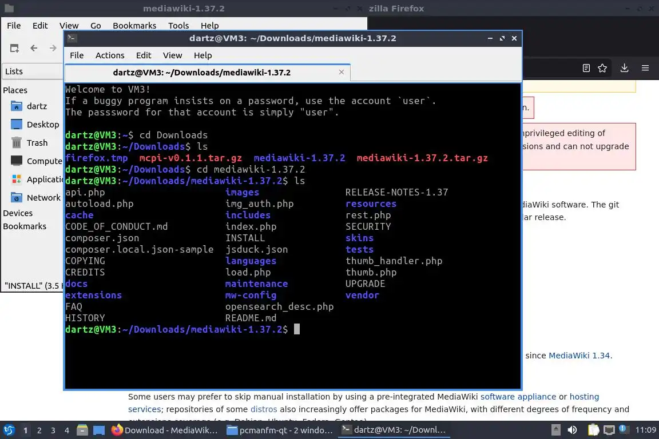Select the dartz@VM3 terminal tab
Viewport: 659px width, 439px height.
pyautogui.click(x=208, y=72)
